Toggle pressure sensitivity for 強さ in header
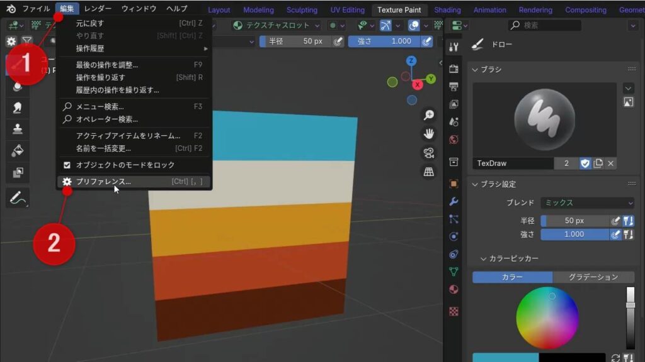The image size is (645, 362). pos(428,41)
